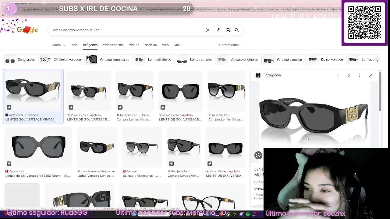Switch to the Todo tab
This screenshot has height=219, width=390.
point(74,45)
